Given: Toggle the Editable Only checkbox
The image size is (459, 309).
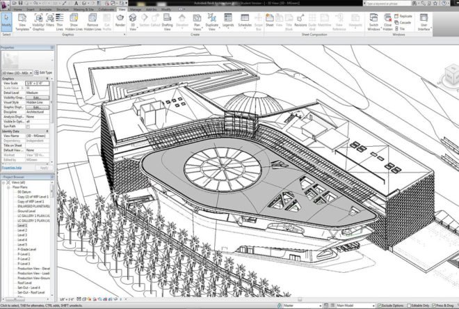Looking at the screenshot, I should (x=409, y=306).
